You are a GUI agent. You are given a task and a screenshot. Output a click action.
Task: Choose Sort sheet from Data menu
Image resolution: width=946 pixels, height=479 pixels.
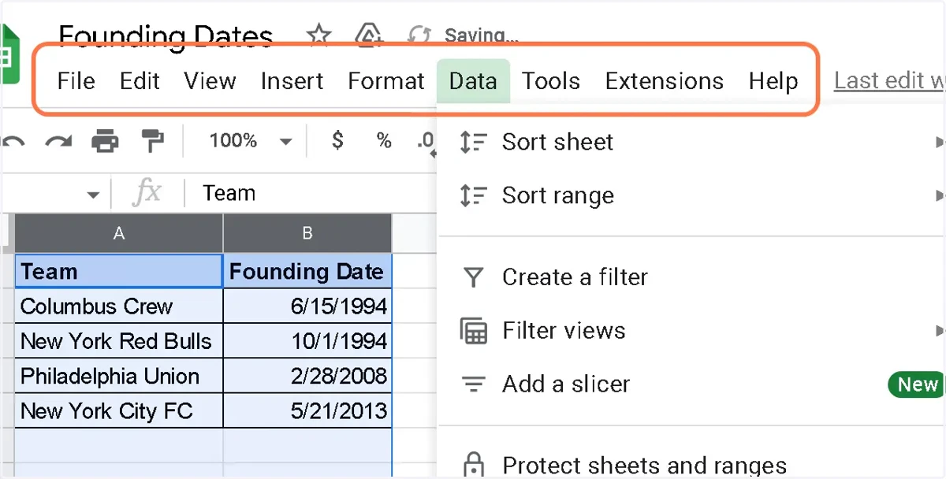(x=692, y=142)
